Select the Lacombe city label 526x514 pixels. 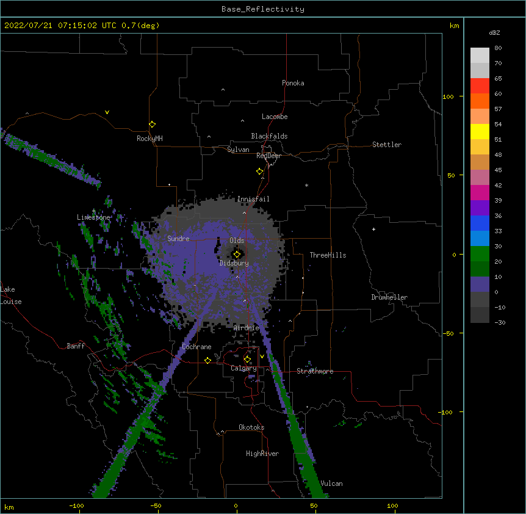[x=275, y=117]
